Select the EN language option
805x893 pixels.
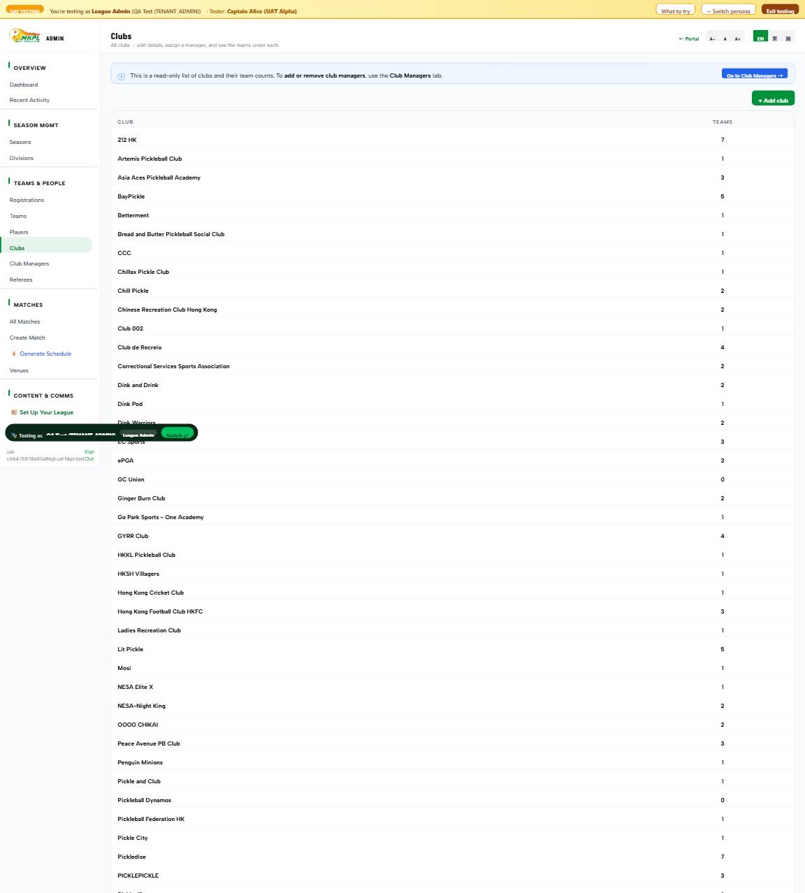tap(760, 37)
